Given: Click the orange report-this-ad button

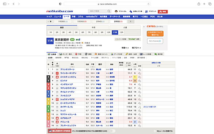Looking at the screenshot, I should (155, 34).
